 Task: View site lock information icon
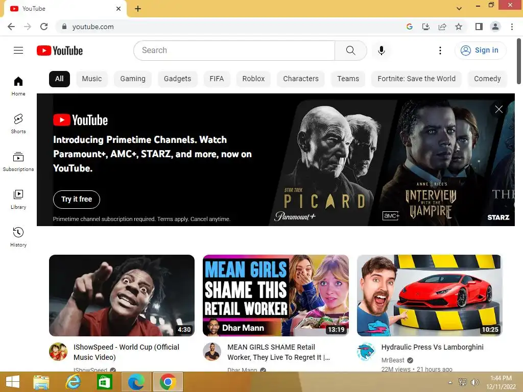click(64, 27)
